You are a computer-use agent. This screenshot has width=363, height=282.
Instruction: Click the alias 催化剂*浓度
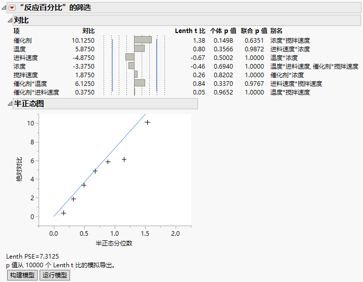point(287,75)
